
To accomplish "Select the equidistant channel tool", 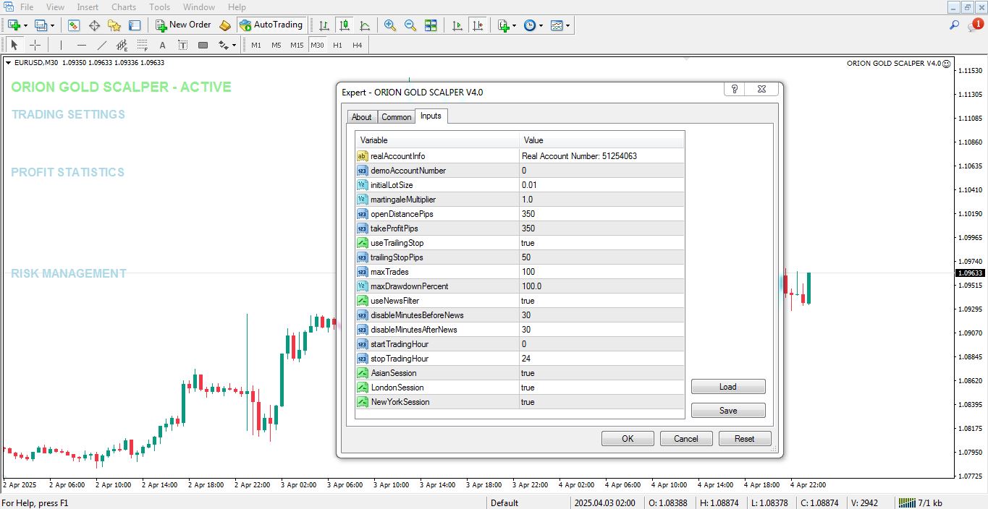I will coord(122,45).
